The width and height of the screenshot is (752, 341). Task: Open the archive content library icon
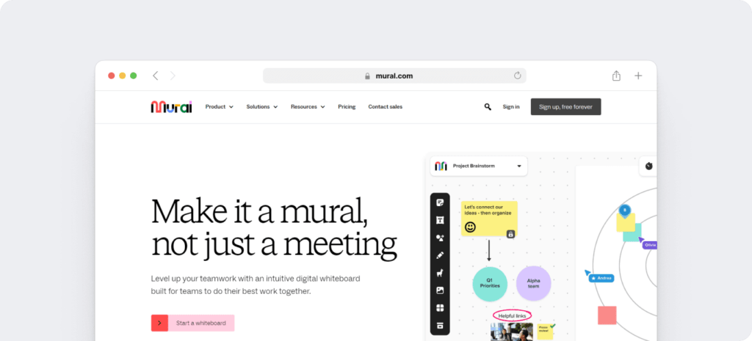pos(440,326)
